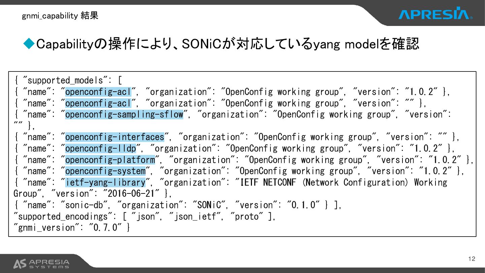Click highlighted "openconfig-sampling-sflow" name
The image size is (485, 273).
(124, 114)
